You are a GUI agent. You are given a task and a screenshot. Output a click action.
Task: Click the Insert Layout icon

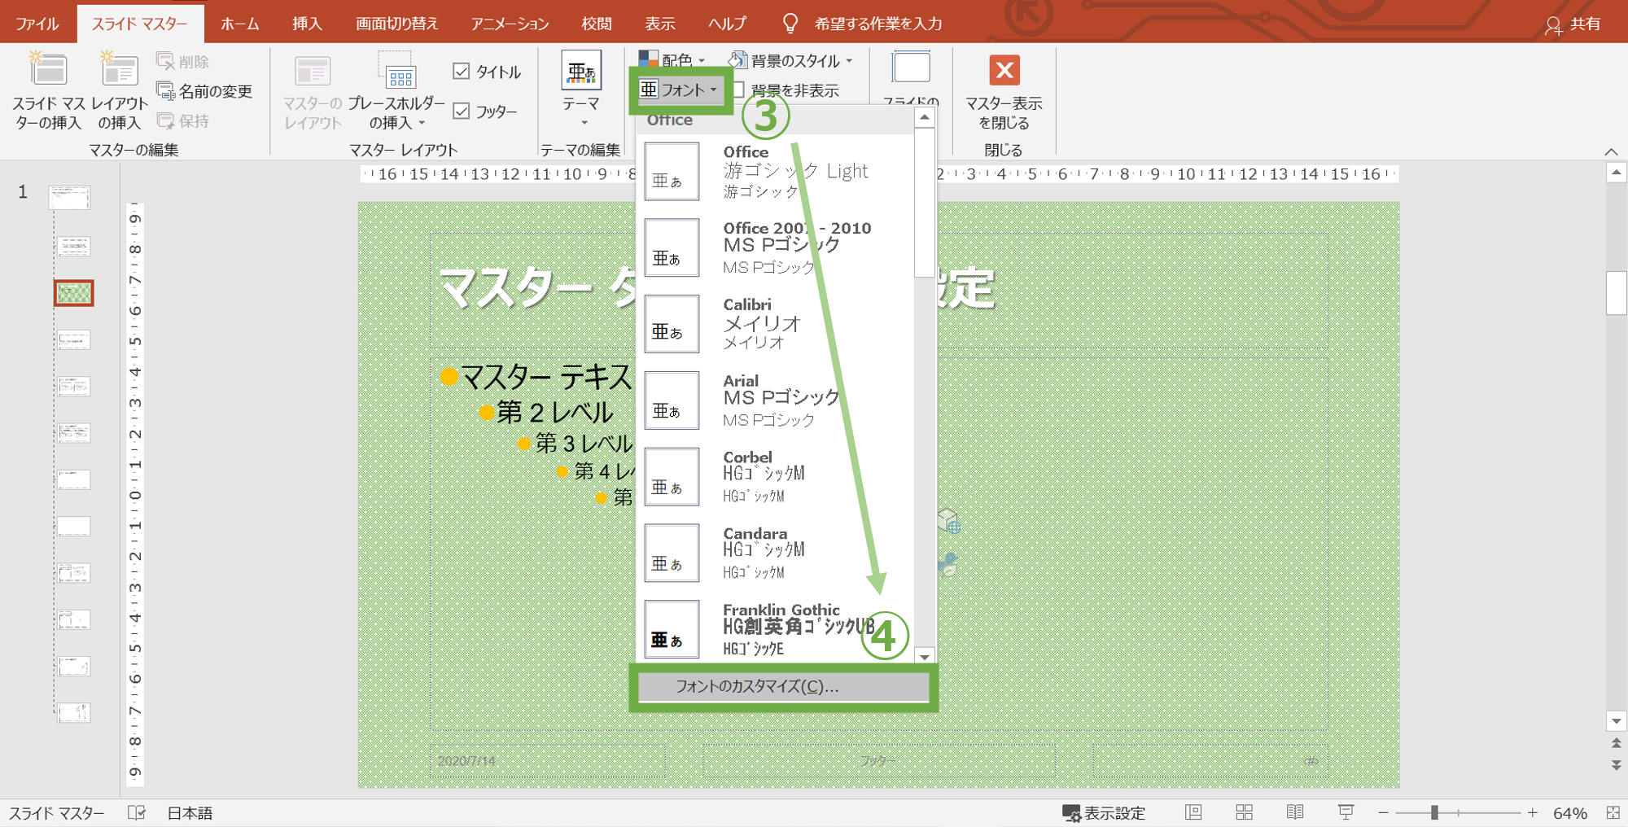click(119, 72)
